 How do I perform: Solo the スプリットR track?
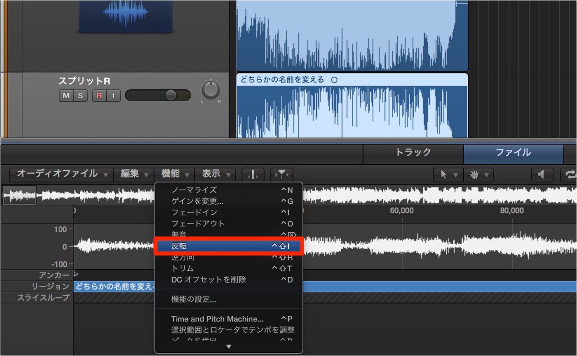(80, 96)
